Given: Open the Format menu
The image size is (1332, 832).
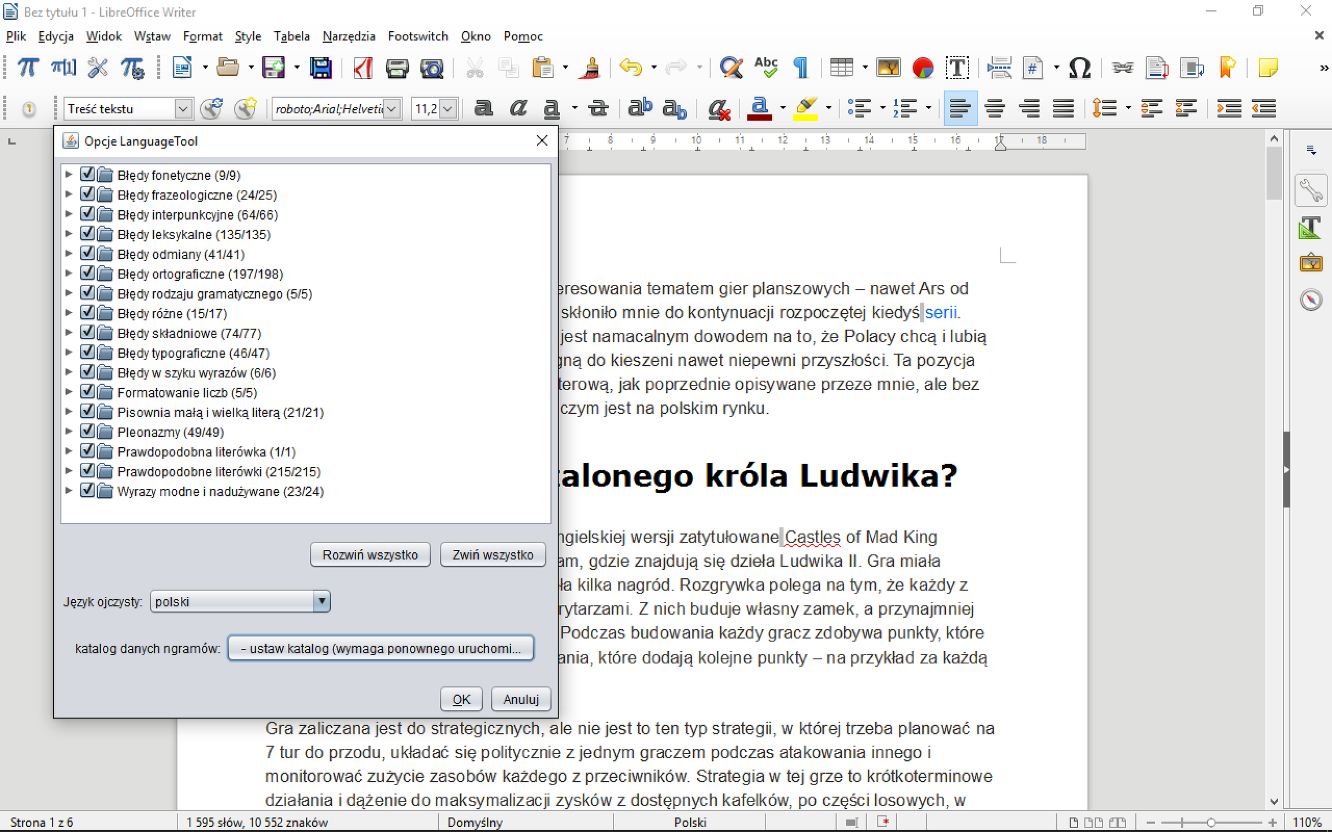Looking at the screenshot, I should 202,36.
